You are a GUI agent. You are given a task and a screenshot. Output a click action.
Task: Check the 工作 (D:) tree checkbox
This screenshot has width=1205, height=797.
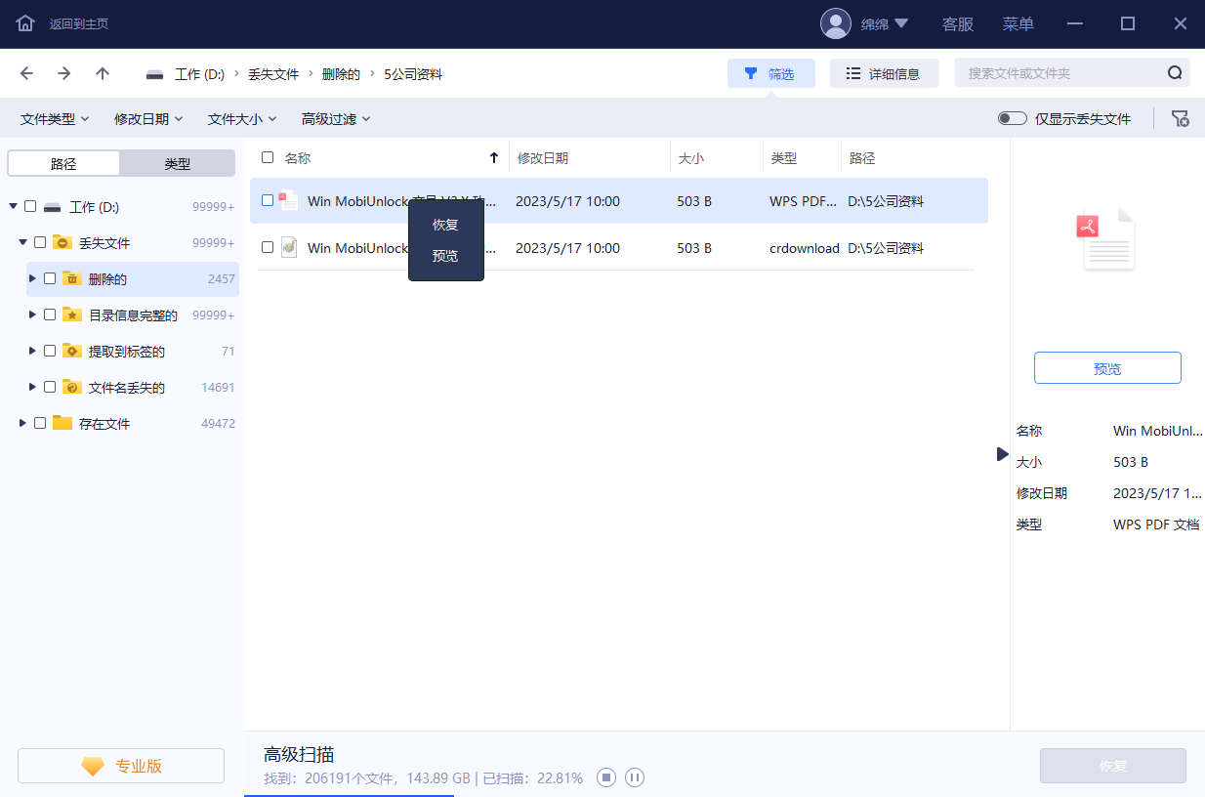tap(30, 206)
